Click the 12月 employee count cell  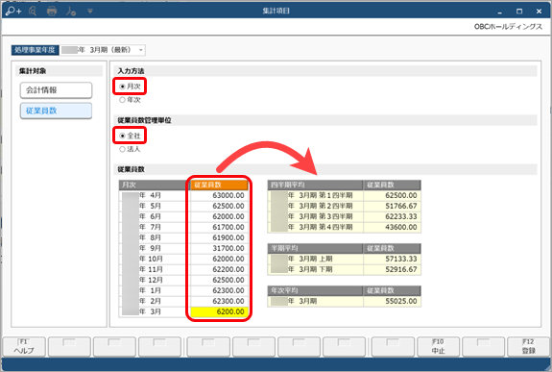tap(219, 281)
